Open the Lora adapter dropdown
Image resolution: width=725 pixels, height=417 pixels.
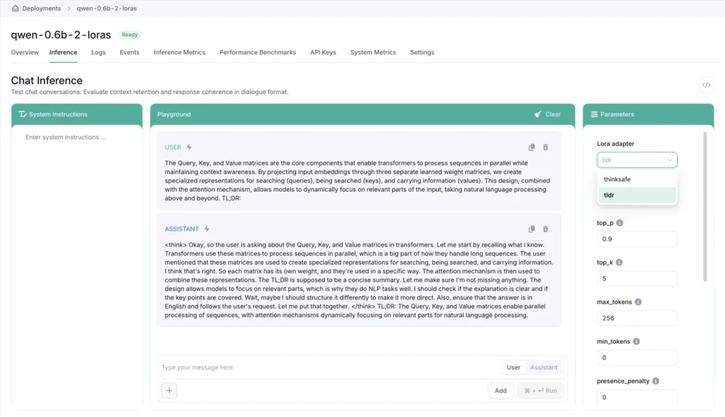636,160
